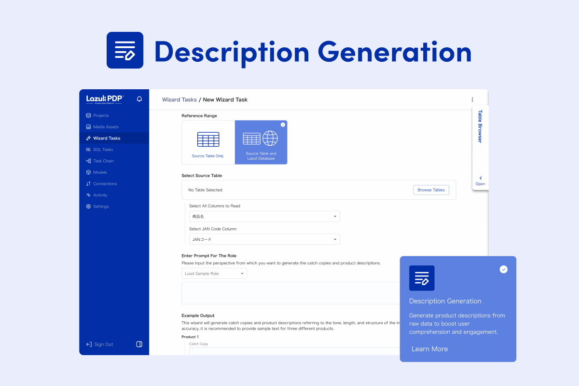Open the Table Browser side panel
This screenshot has width=579, height=386.
pyautogui.click(x=480, y=180)
